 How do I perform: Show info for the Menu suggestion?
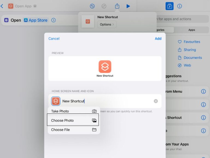pos(203,92)
